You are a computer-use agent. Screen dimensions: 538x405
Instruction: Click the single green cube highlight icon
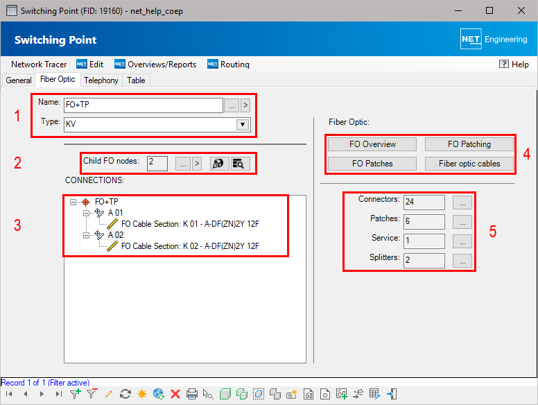[225, 394]
